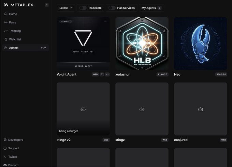This screenshot has width=232, height=167.
Task: Click the A2A 0.3.0 tag on Neo
Action: tap(221, 74)
